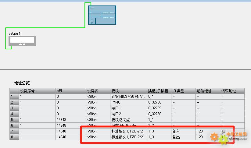Viewport: 251px width, 148px height.
Task: Click the v90pn device name in row 8
Action: click(98, 137)
